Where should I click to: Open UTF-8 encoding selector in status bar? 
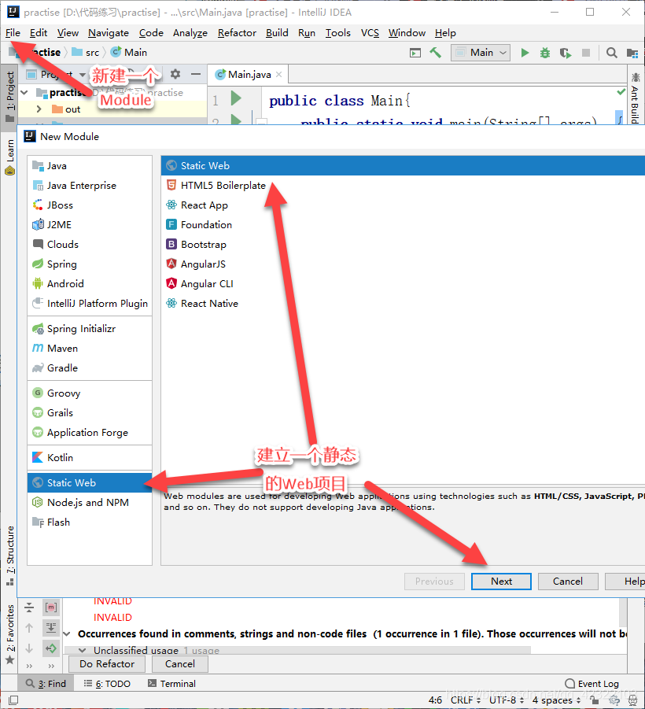507,700
